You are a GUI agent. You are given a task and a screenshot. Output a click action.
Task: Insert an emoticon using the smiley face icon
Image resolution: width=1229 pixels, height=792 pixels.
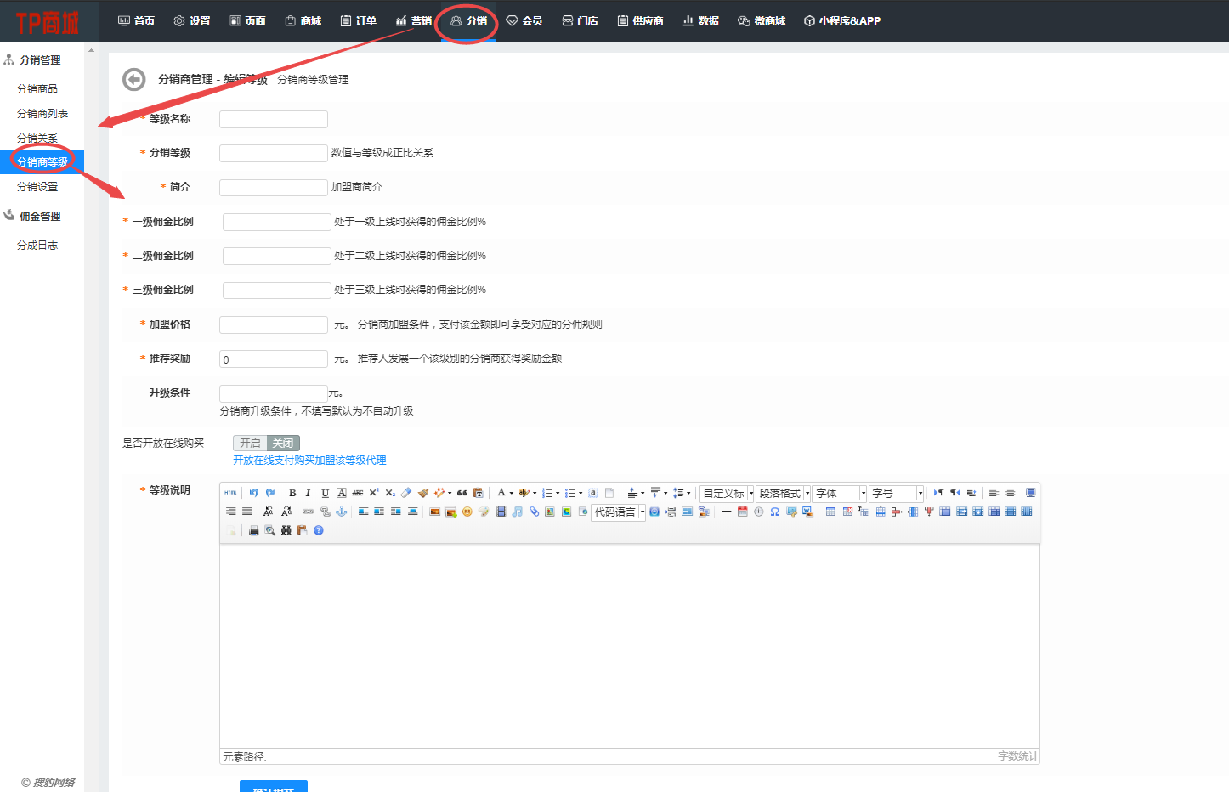467,512
